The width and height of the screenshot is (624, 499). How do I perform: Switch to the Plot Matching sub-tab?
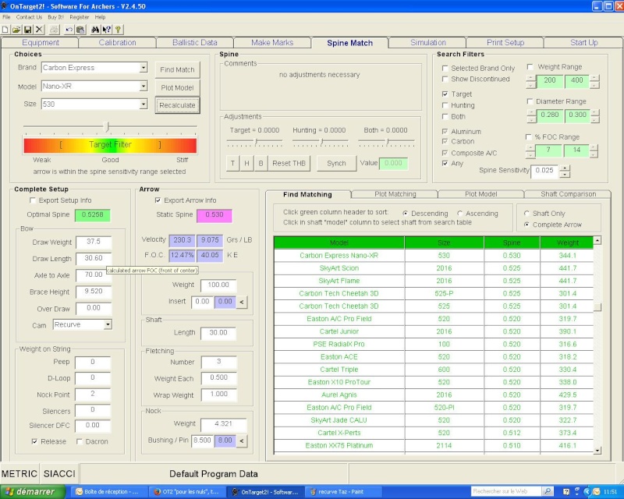395,194
